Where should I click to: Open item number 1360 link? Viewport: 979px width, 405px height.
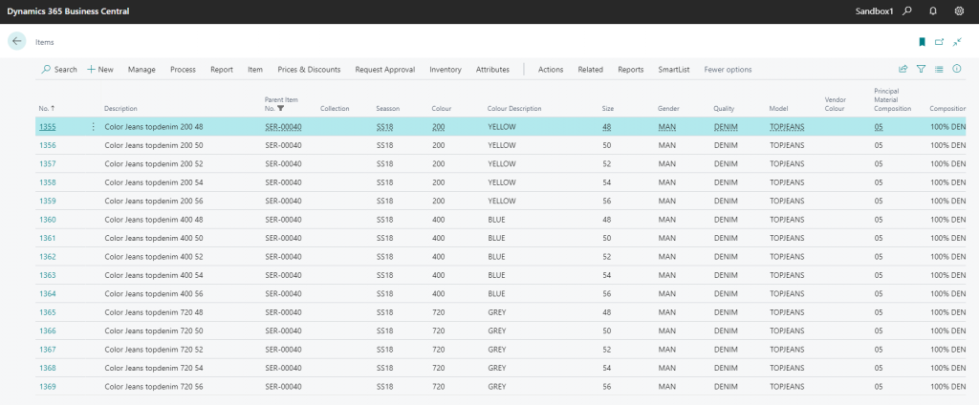[48, 220]
